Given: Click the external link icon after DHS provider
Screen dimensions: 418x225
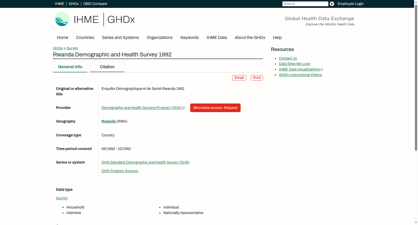Looking at the screenshot, I should pos(184,108).
